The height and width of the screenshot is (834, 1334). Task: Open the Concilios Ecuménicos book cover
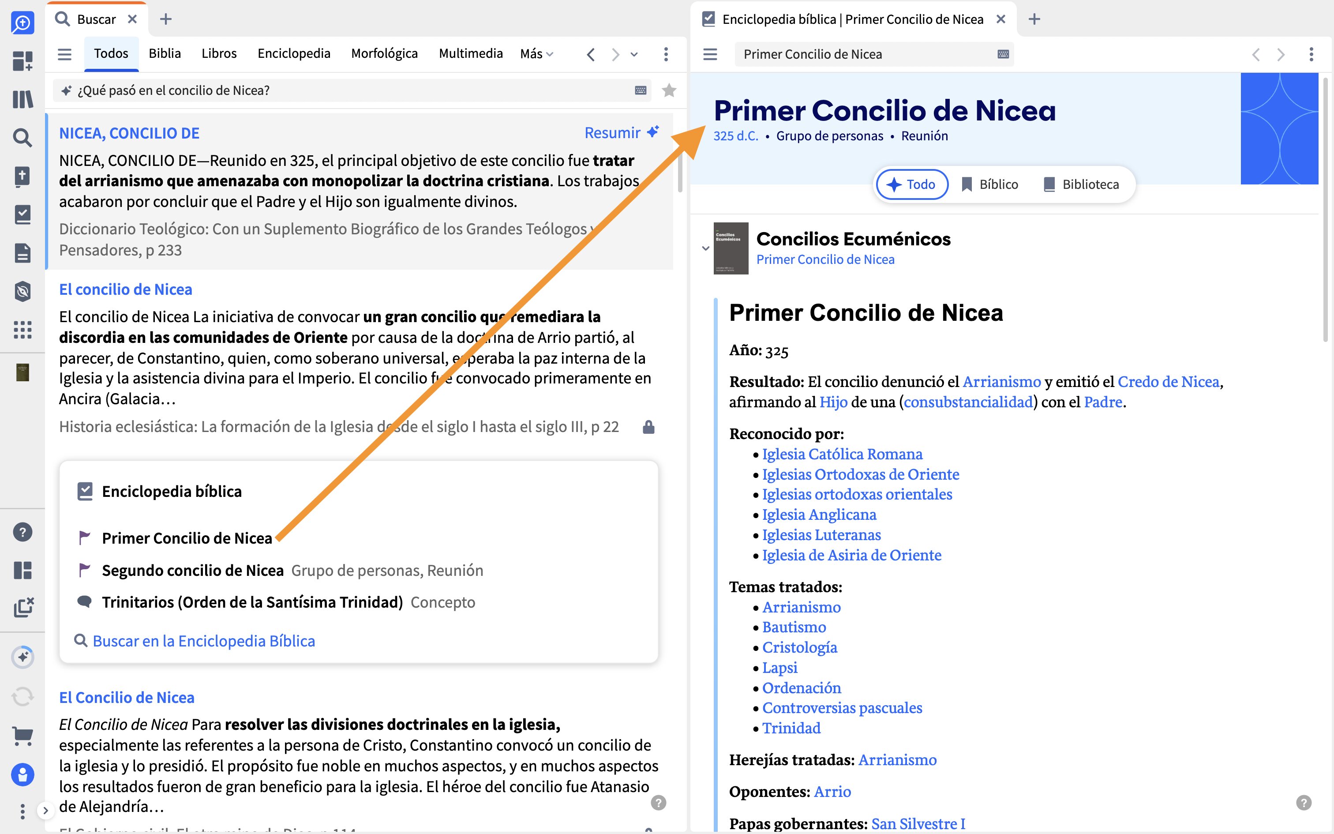pyautogui.click(x=731, y=248)
